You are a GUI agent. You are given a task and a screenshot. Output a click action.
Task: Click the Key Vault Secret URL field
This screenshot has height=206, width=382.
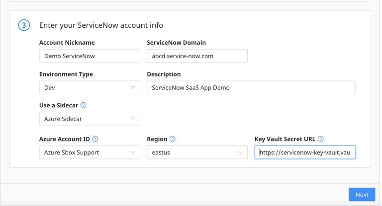(x=304, y=152)
